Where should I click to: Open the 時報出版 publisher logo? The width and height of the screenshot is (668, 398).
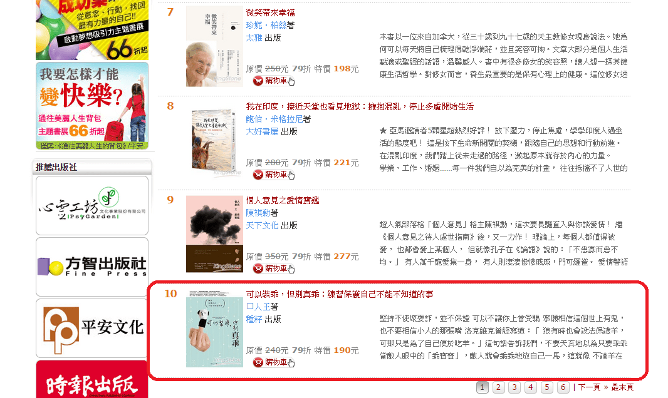(x=92, y=379)
